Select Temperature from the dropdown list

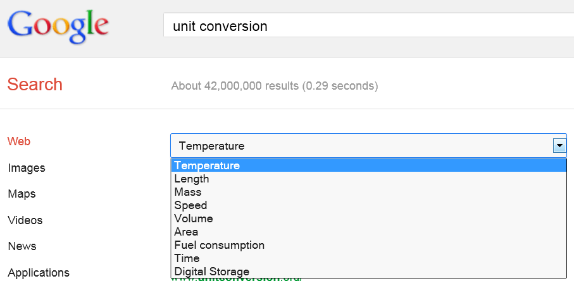pos(207,165)
